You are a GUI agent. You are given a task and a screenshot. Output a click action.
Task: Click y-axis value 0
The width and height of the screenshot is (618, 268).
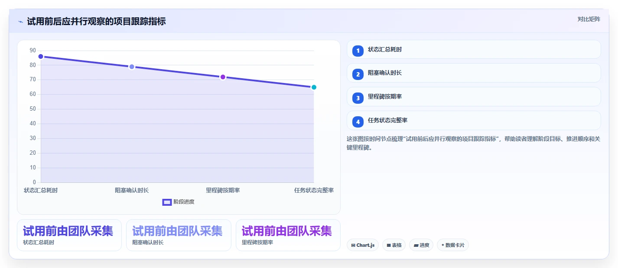35,182
